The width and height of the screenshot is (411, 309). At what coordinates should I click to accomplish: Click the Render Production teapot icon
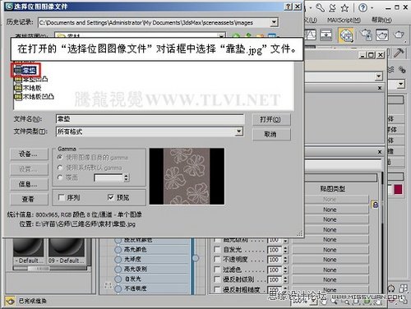tap(399, 35)
